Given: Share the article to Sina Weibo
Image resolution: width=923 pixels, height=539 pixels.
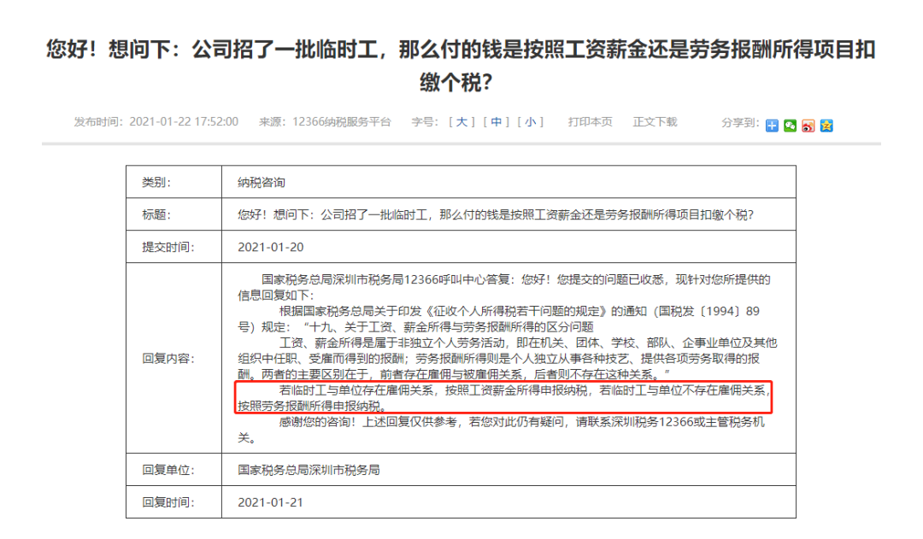Looking at the screenshot, I should (808, 125).
